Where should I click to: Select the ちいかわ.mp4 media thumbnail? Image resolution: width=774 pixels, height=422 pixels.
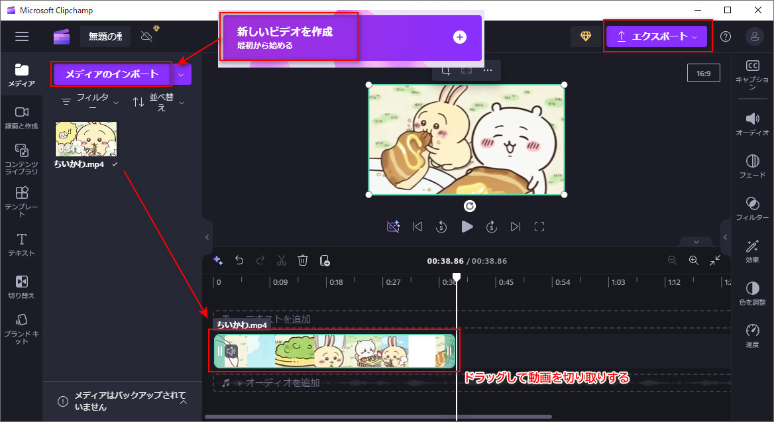85,139
